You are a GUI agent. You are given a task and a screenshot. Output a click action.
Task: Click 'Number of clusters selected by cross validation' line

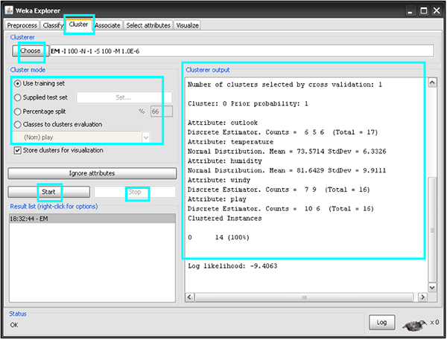click(285, 85)
